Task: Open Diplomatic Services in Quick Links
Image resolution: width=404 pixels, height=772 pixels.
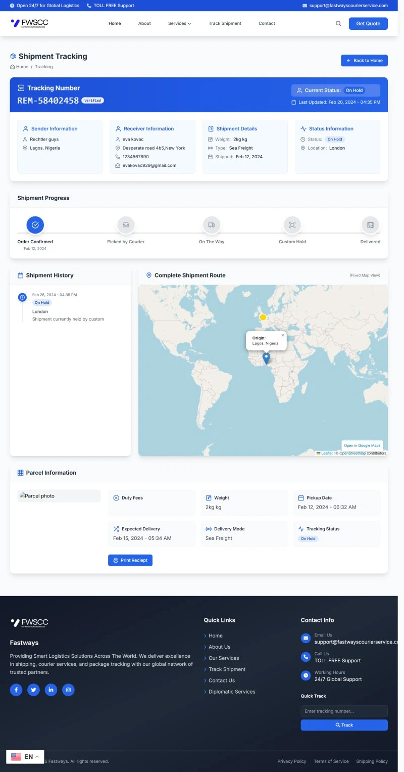Action: [232, 692]
